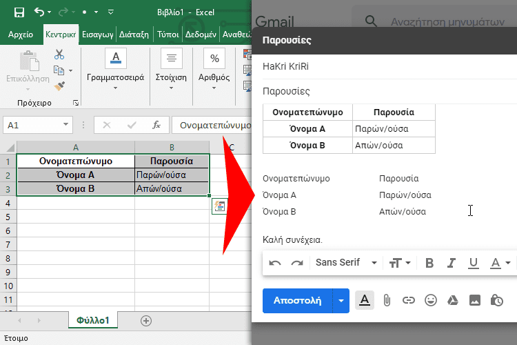Redo in the Gmail formatting toolbar
Image resolution: width=517 pixels, height=345 pixels.
pyautogui.click(x=297, y=263)
